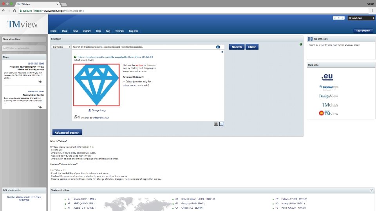Open the Tutorials menu item
Viewport: 376px width, 211px height.
pos(119,31)
